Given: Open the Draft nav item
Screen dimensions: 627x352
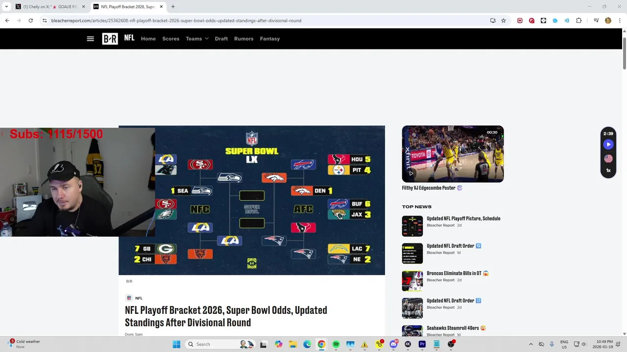Looking at the screenshot, I should pyautogui.click(x=221, y=39).
